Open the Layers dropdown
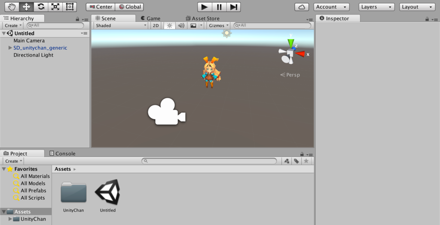 tap(376, 7)
